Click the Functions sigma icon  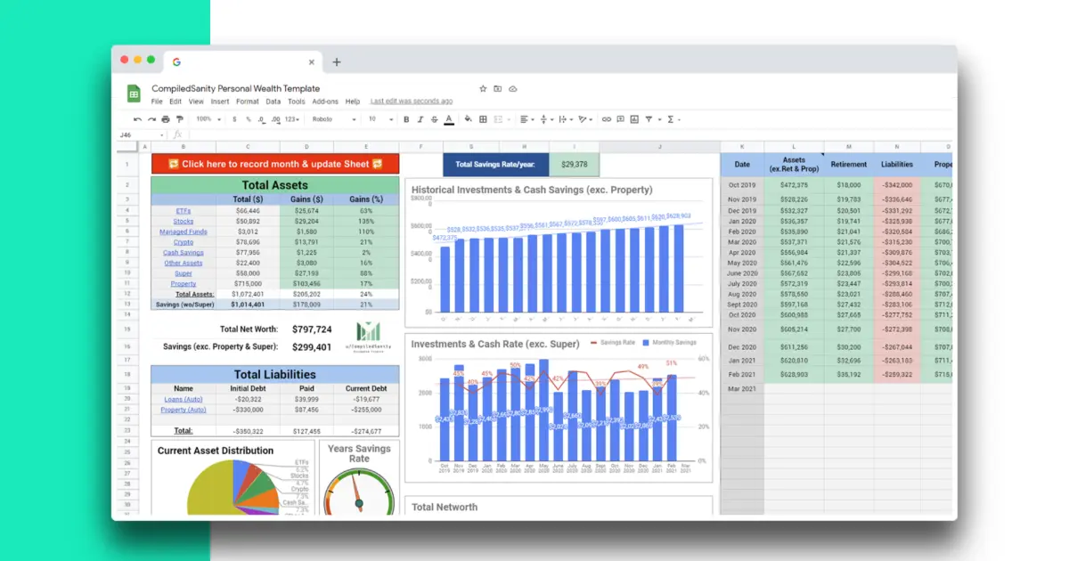tap(672, 119)
